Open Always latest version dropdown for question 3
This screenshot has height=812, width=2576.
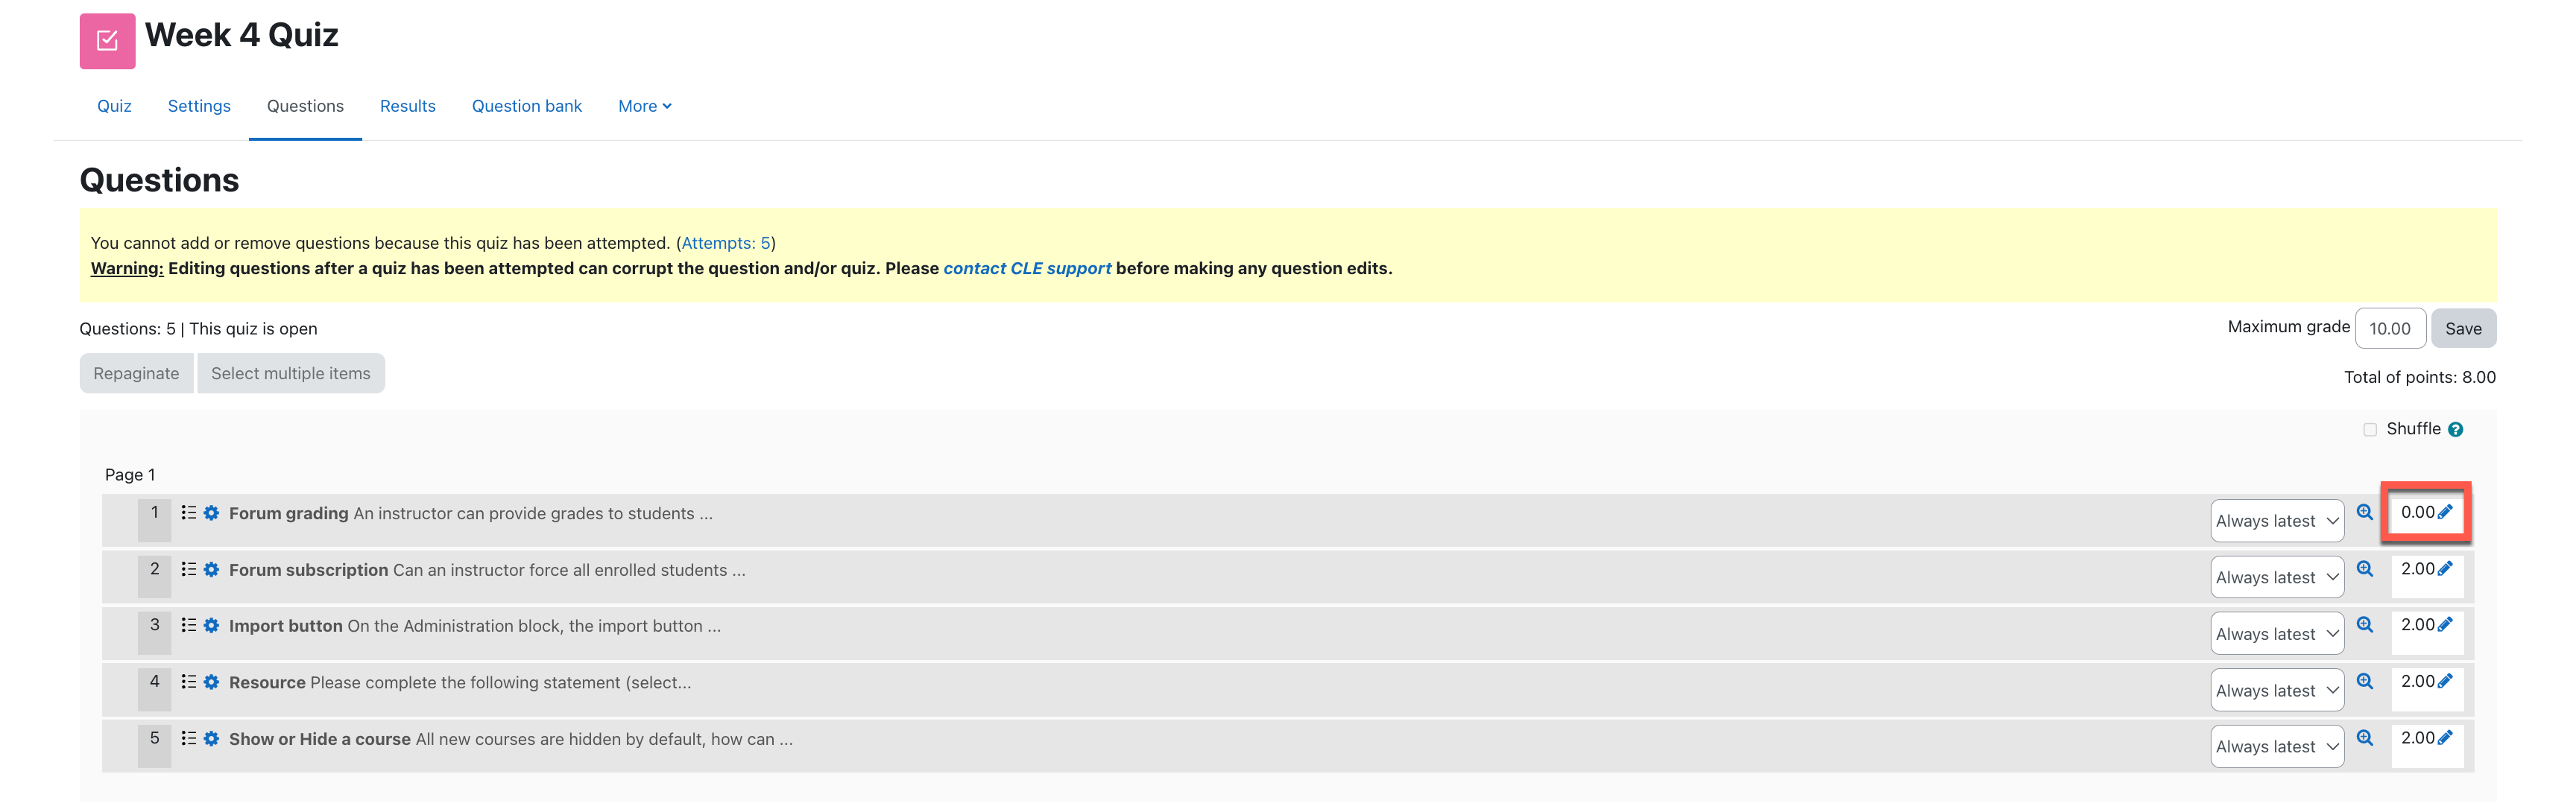pyautogui.click(x=2277, y=634)
